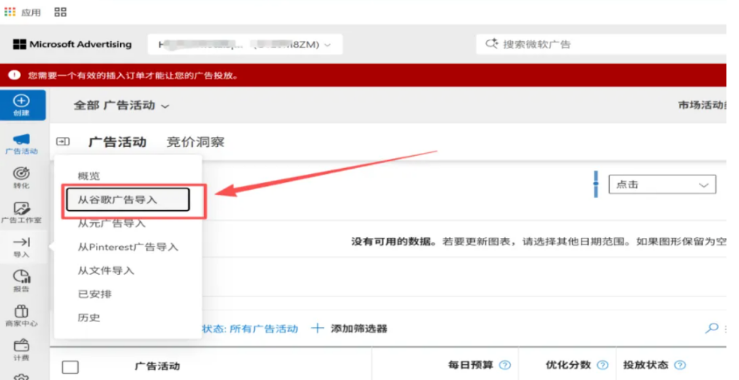This screenshot has height=380, width=739.
Task: Open 商家中心 in the sidebar
Action: (x=22, y=316)
